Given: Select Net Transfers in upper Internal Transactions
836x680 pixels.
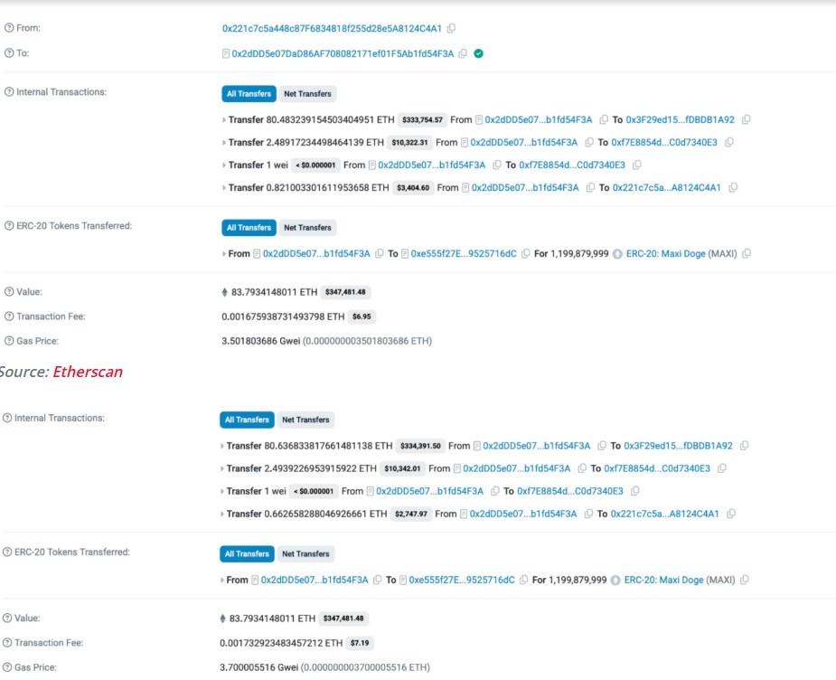Looking at the screenshot, I should 307,93.
